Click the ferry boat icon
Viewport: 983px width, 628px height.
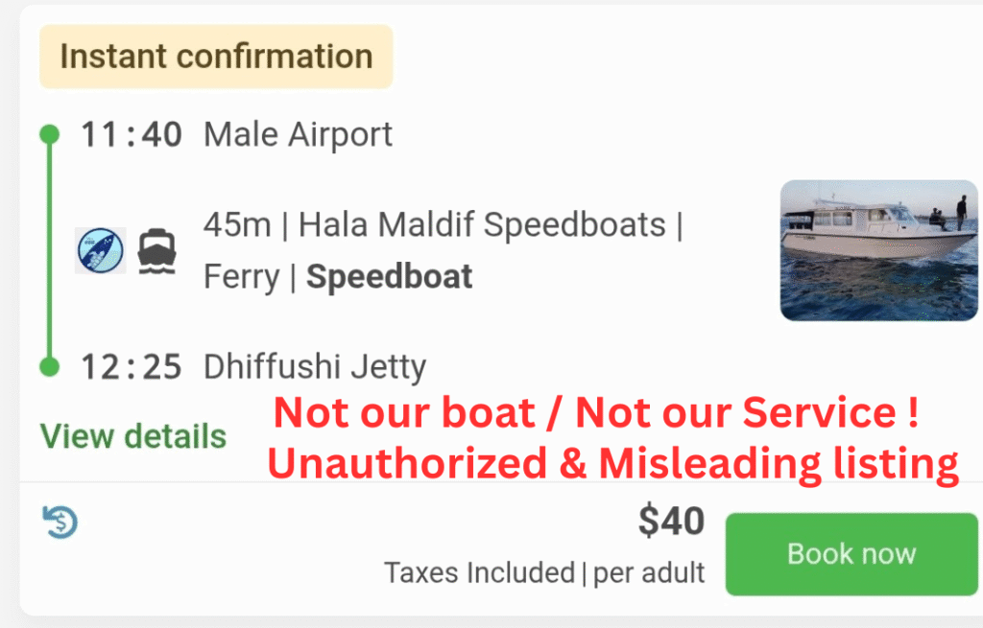(157, 251)
